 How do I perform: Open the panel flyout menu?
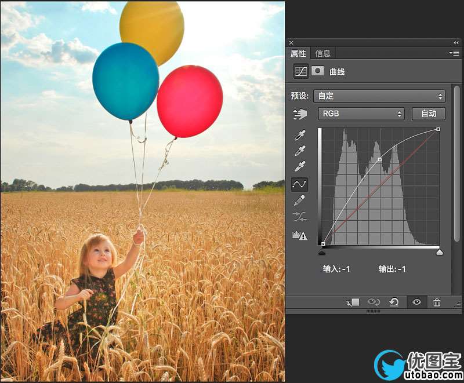click(x=454, y=53)
